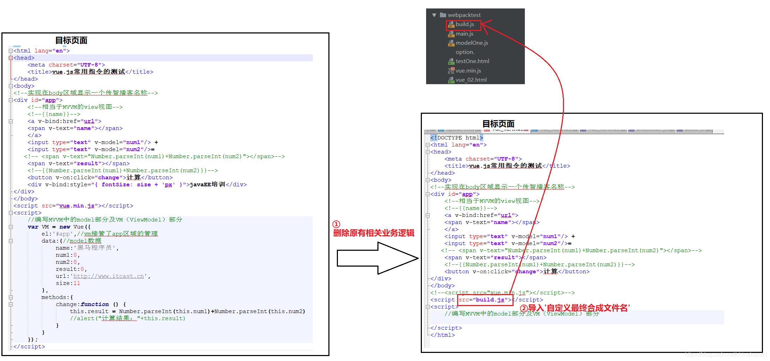770x361 pixels.
Task: Click the vue.min.js binary JS file icon
Action: 451,71
